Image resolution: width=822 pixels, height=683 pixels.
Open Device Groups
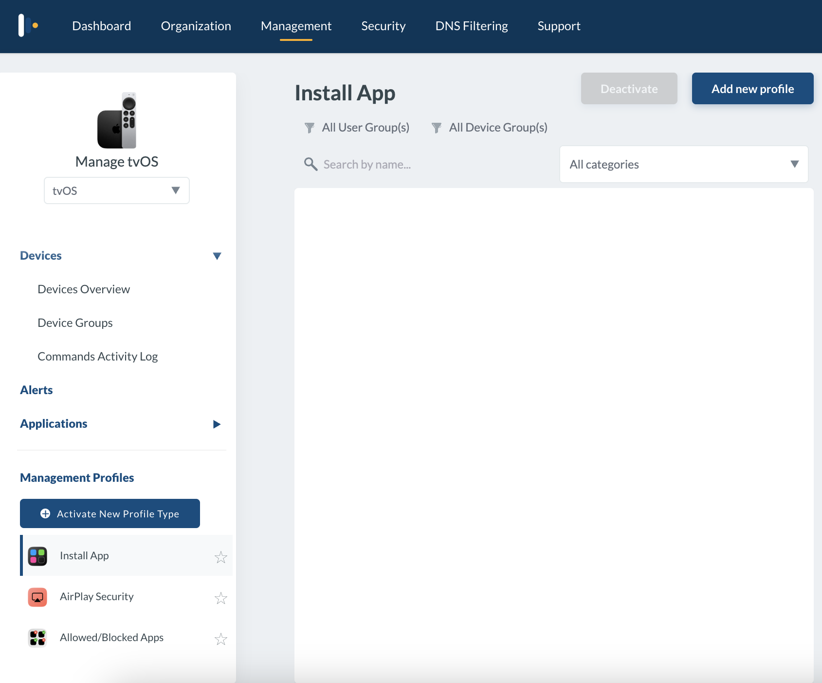[x=75, y=323]
